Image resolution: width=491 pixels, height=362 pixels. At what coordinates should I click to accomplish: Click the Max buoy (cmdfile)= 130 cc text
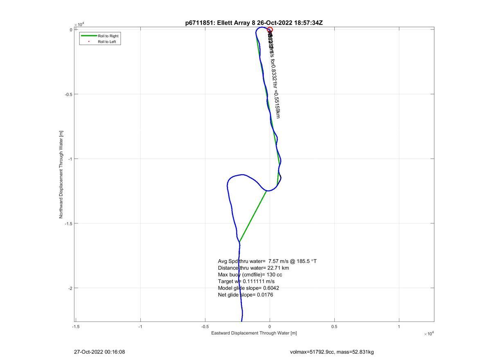[250, 274]
